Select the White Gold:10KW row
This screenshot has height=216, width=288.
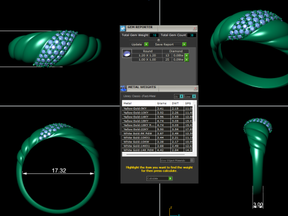point(157,142)
